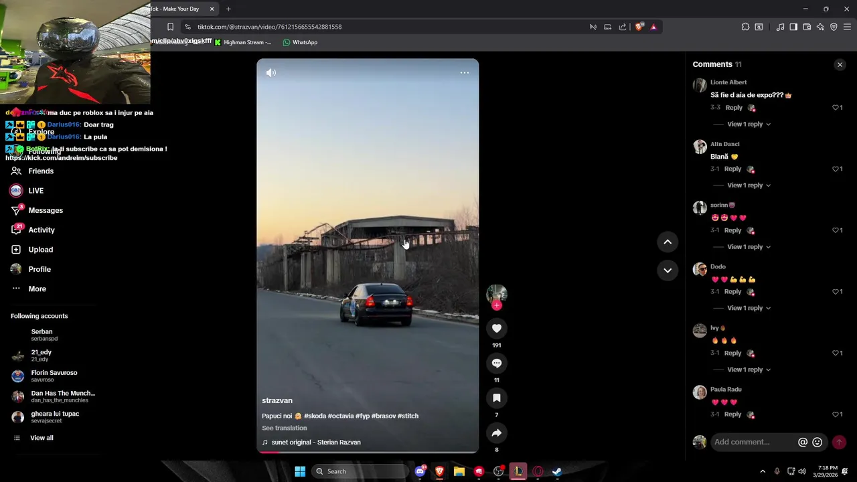Open Brave Shields lion icon
The height and width of the screenshot is (482, 857).
click(639, 27)
